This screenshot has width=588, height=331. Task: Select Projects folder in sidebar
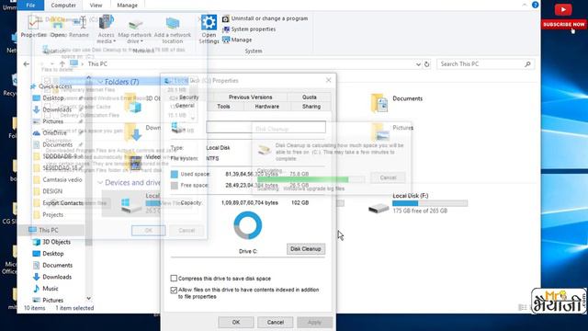(48, 214)
